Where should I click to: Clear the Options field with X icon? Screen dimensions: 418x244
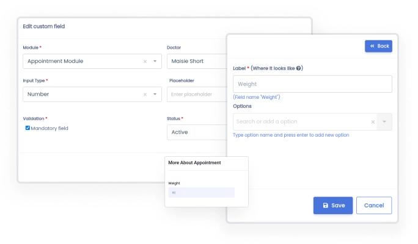(x=373, y=122)
